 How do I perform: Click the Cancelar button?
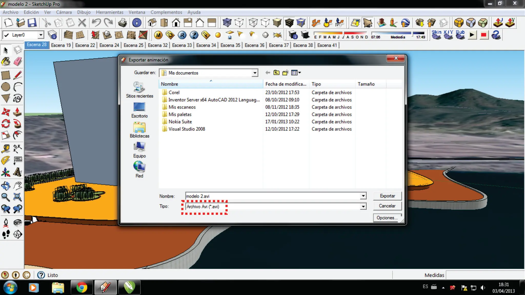[387, 206]
